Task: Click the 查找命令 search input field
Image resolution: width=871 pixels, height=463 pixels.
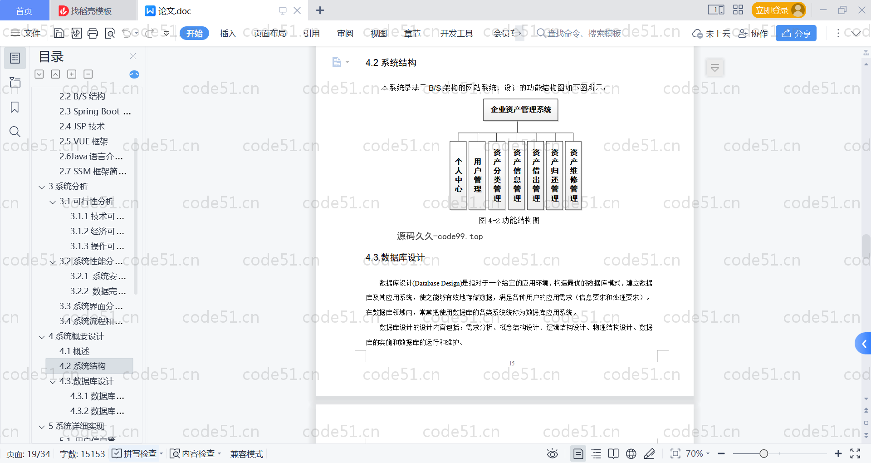Action: point(583,33)
